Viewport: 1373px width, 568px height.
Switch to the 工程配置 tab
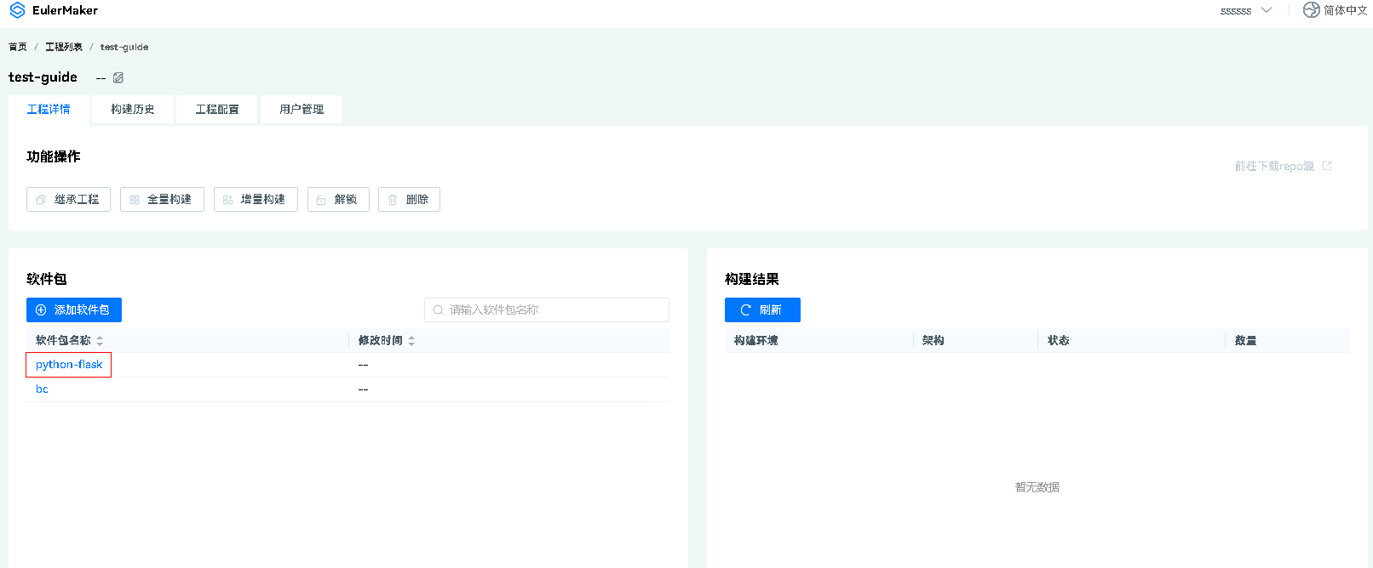tap(217, 110)
